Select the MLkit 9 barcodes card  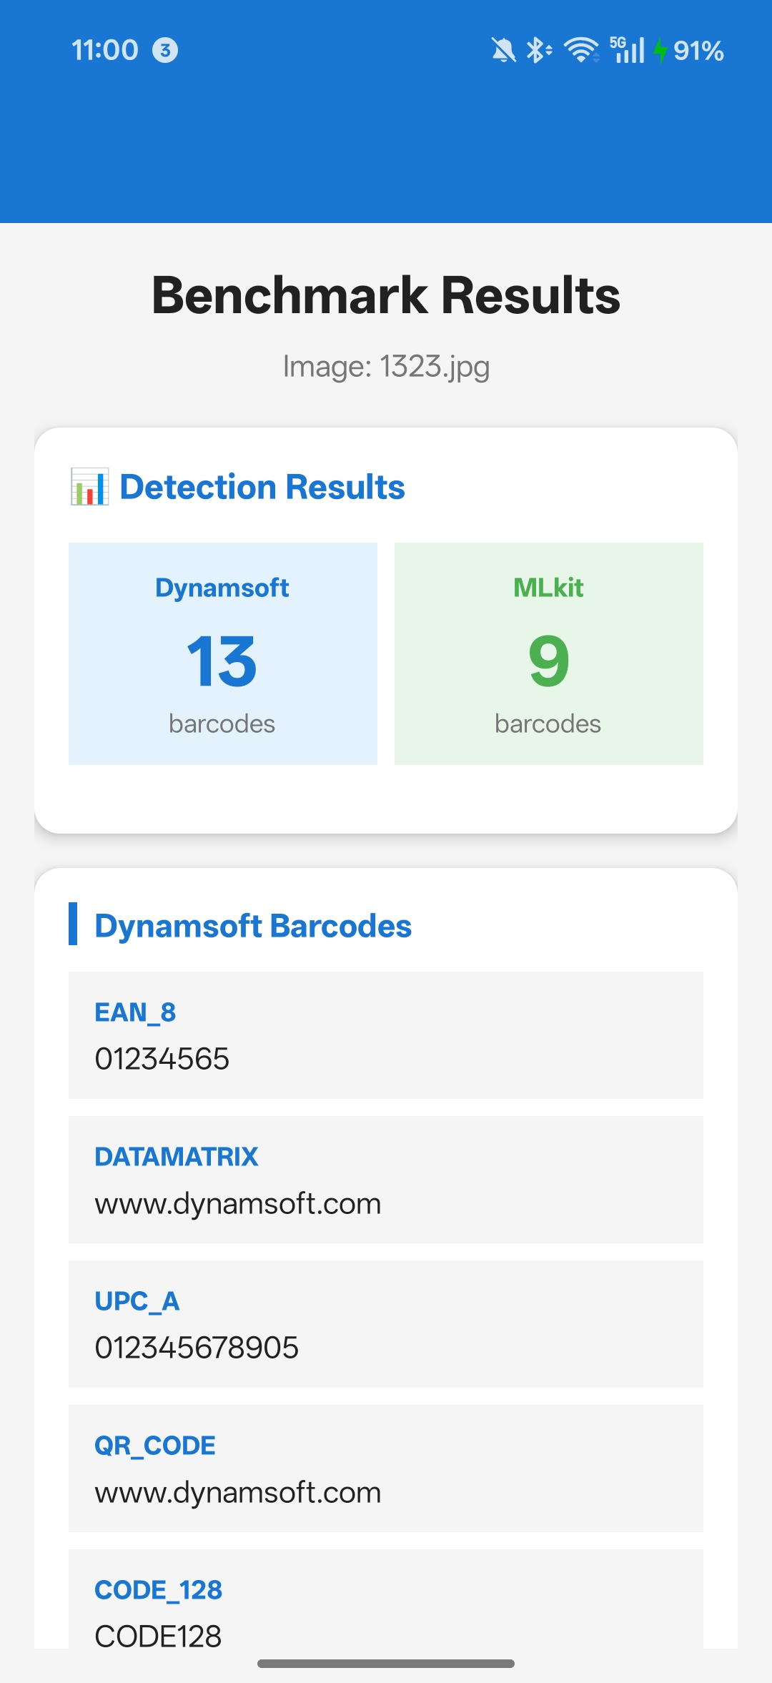549,653
